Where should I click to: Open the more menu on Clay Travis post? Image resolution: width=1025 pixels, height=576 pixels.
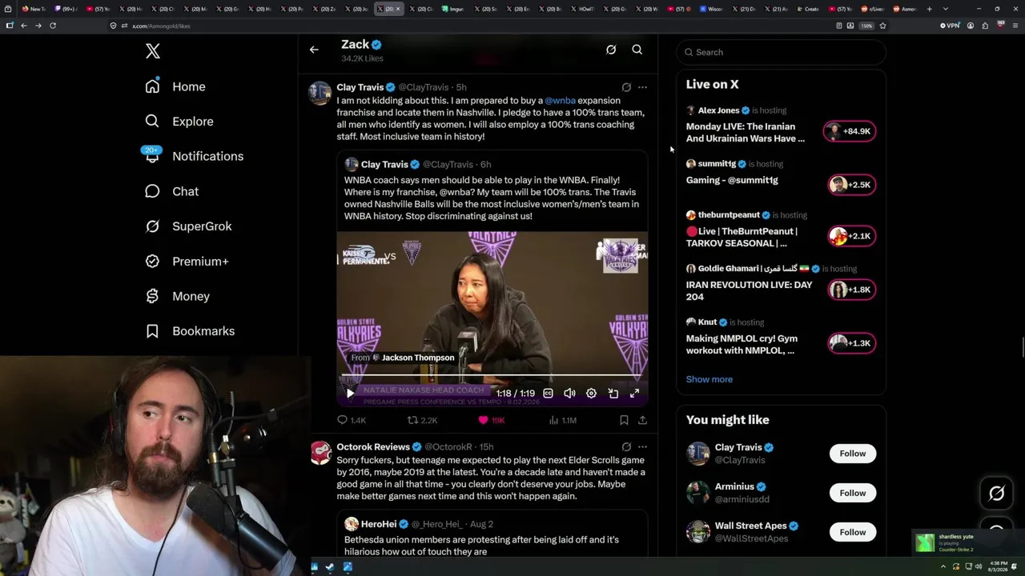pos(642,87)
